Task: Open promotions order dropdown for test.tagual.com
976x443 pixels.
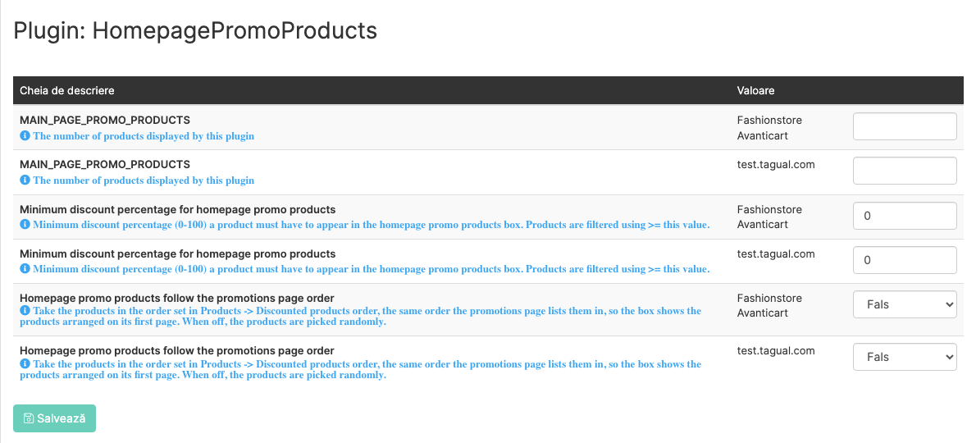Action: 905,357
